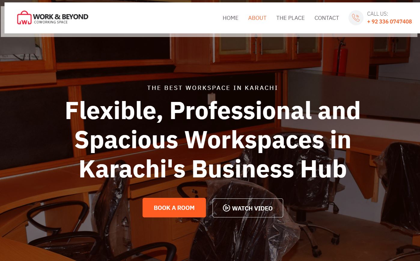Open the HOME menu item
The image size is (420, 261).
pyautogui.click(x=230, y=18)
